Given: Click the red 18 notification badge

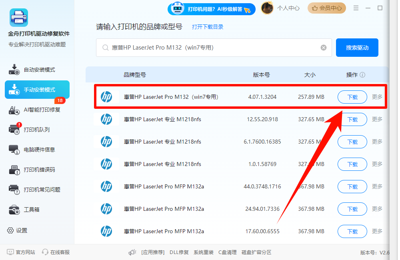Looking at the screenshot, I should click(60, 100).
